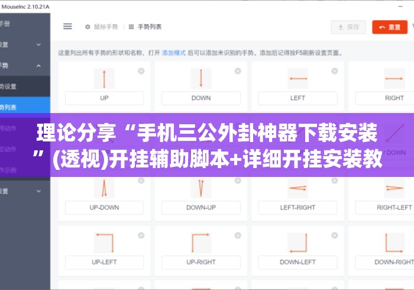414x290 pixels.
Task: Click the UP arrow gesture thumbnail
Action: [104, 79]
